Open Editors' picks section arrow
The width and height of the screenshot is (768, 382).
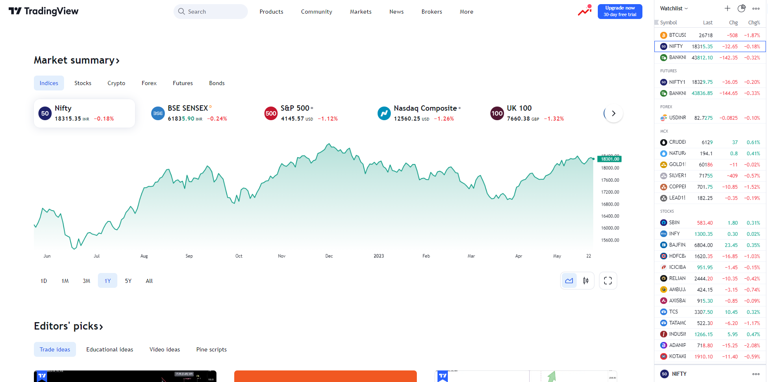[x=101, y=327]
